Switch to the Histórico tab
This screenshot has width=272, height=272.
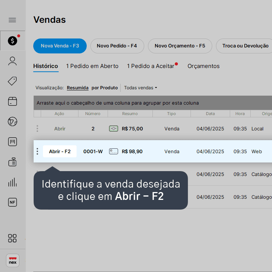[x=46, y=66]
